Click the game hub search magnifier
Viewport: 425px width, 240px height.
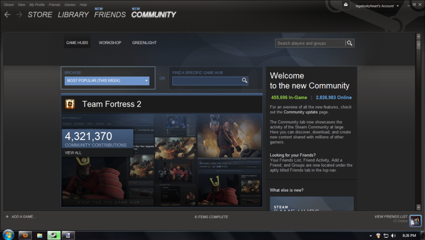(x=245, y=80)
